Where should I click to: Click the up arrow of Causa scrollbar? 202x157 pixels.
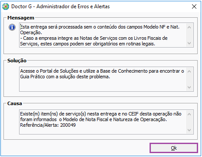click(189, 114)
